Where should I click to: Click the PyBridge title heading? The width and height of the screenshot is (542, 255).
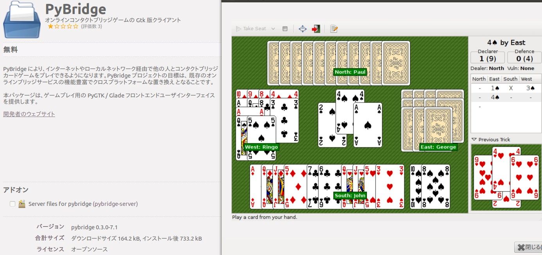[x=75, y=9]
